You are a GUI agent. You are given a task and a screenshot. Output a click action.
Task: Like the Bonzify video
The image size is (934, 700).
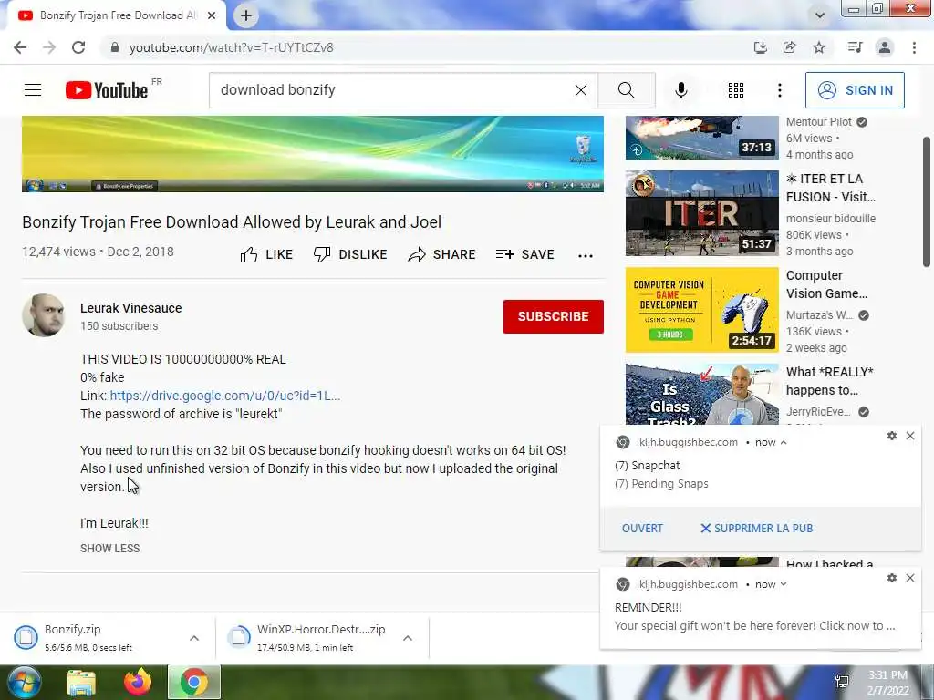click(x=266, y=255)
